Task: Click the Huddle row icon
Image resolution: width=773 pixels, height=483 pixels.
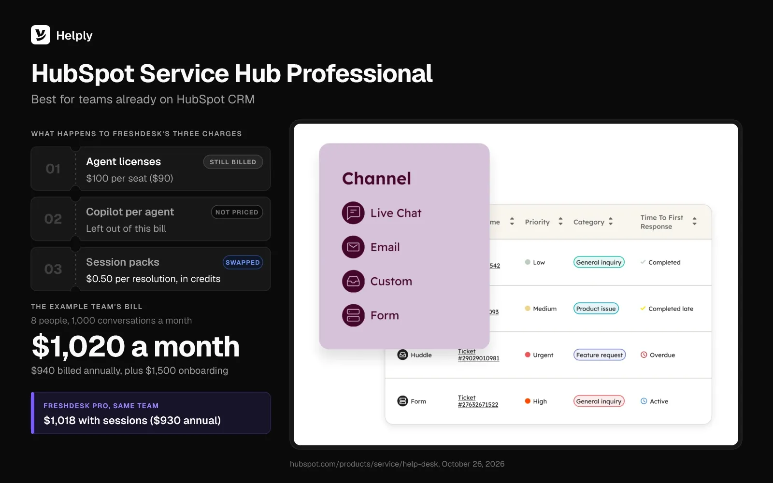Action: [402, 355]
